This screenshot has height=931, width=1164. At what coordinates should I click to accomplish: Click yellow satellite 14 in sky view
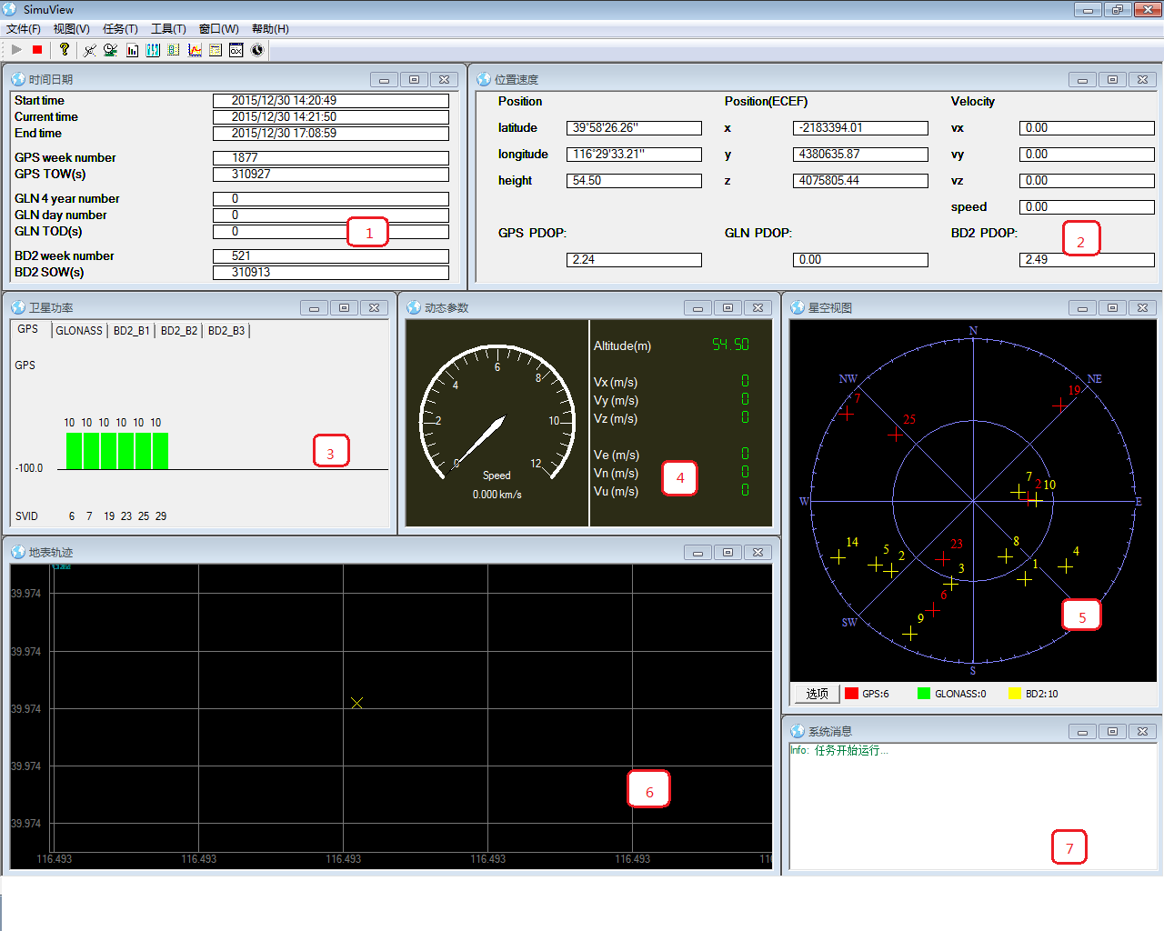(x=838, y=556)
